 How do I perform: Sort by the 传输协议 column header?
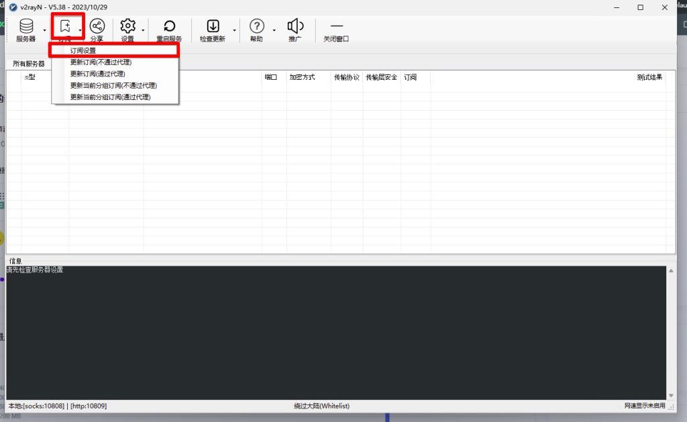(x=347, y=77)
